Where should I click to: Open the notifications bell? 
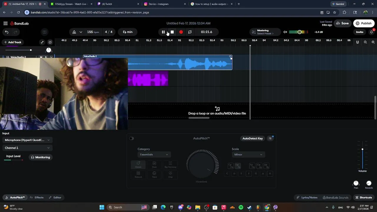372,32
